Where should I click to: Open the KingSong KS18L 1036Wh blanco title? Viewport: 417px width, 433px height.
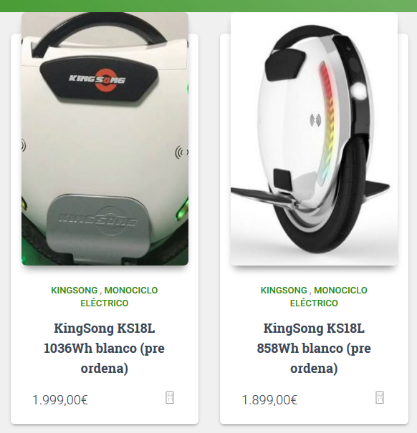[x=105, y=349]
